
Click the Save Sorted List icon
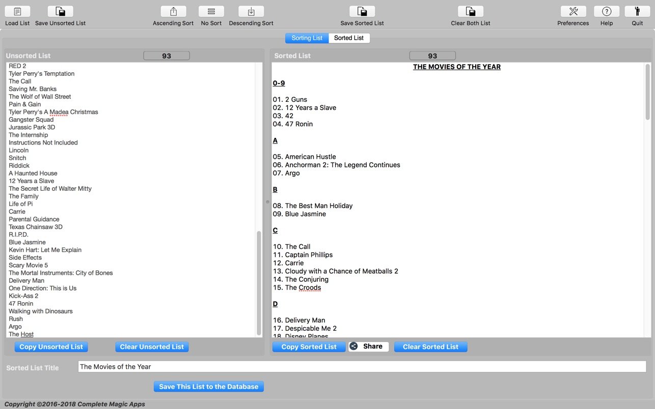(x=362, y=12)
